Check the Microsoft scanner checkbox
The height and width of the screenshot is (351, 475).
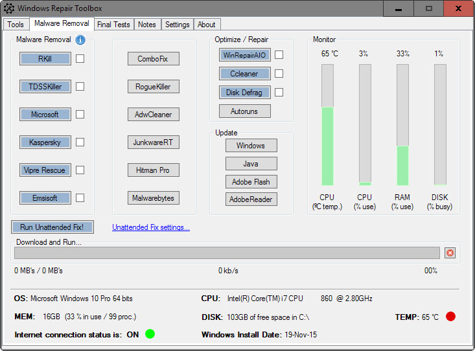point(80,114)
